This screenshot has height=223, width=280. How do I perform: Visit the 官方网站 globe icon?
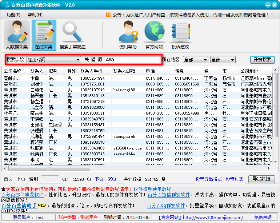click(x=154, y=35)
